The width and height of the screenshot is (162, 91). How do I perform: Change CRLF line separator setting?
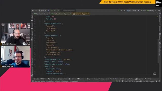(x=126, y=81)
